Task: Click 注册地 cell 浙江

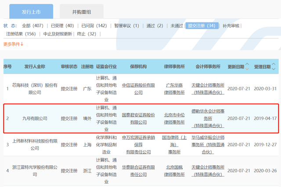Action: (x=87, y=171)
